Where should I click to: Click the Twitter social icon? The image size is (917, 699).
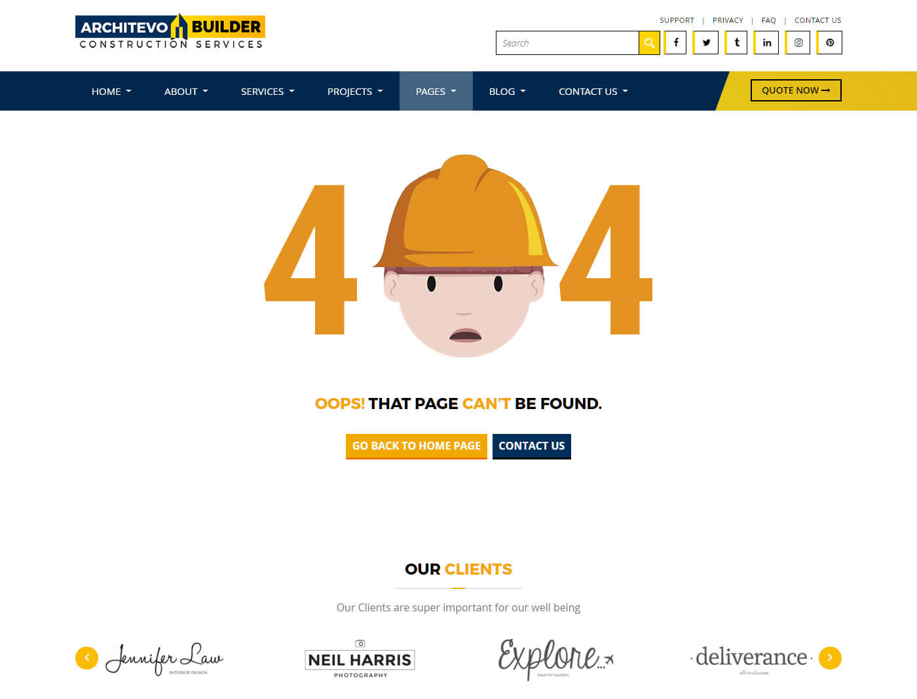(705, 43)
